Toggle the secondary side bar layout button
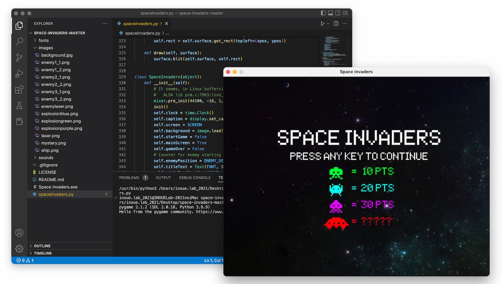Viewport: 502px width, 284px height. click(x=338, y=13)
